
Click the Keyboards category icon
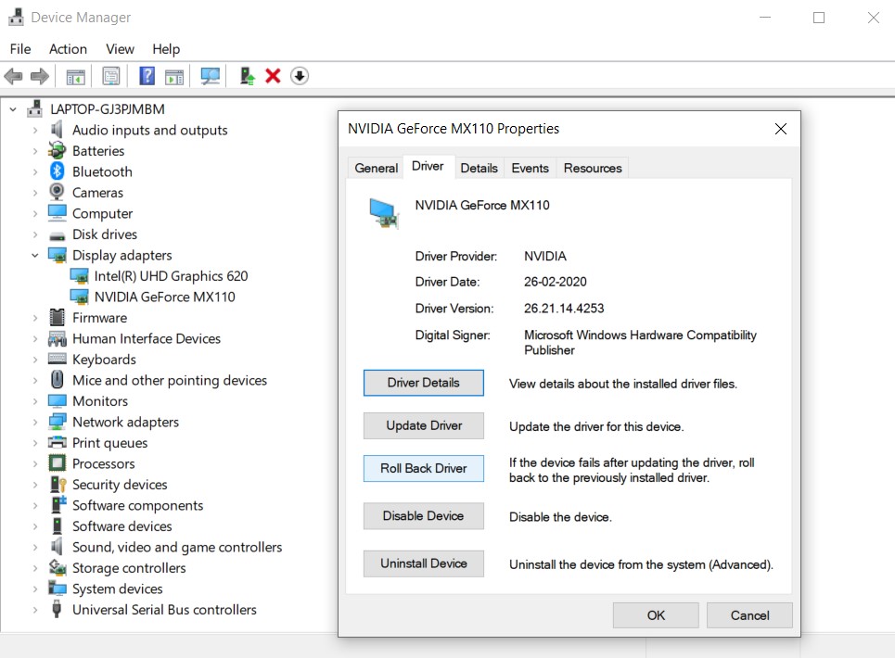pos(58,359)
